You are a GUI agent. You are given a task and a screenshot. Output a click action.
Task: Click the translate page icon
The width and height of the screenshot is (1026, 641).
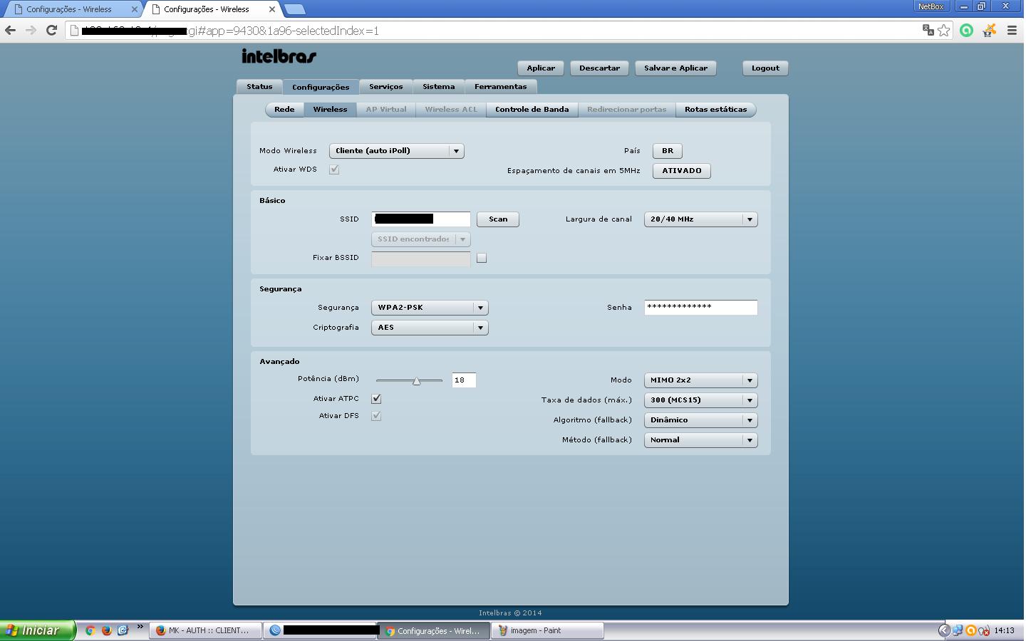point(928,30)
